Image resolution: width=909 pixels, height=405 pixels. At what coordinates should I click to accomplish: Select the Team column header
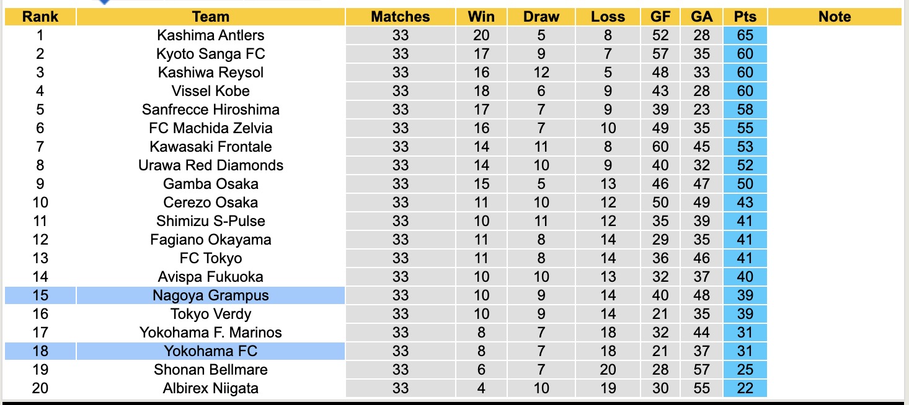pyautogui.click(x=211, y=17)
